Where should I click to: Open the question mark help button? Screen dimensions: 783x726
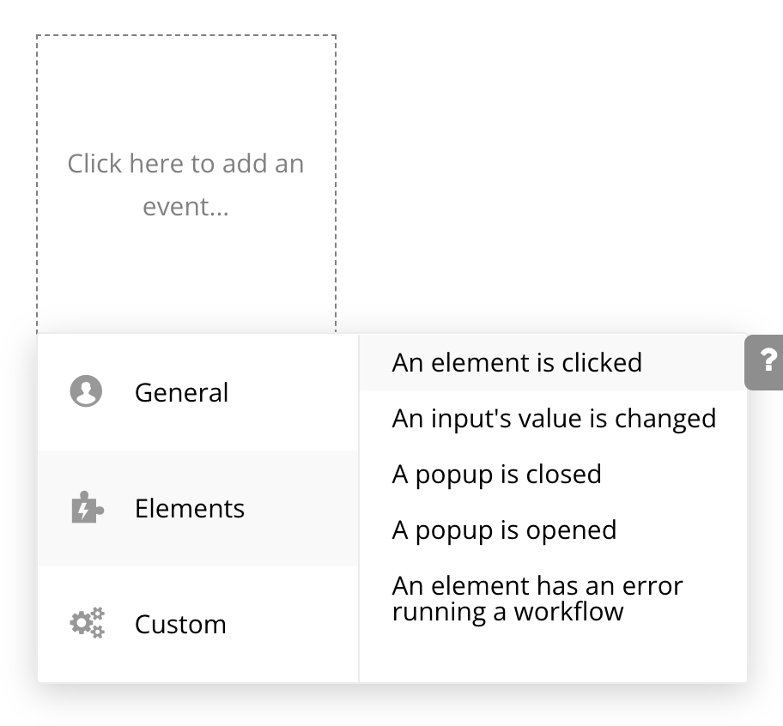point(767,360)
